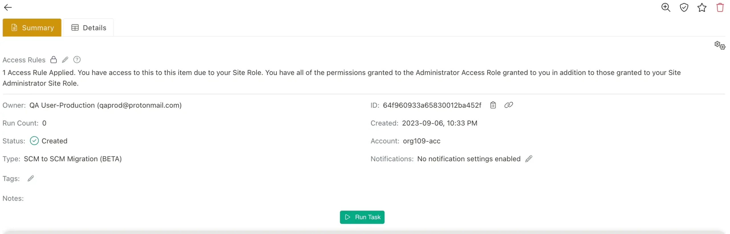Click the Created status check icon
Image resolution: width=730 pixels, height=234 pixels.
pyautogui.click(x=34, y=141)
